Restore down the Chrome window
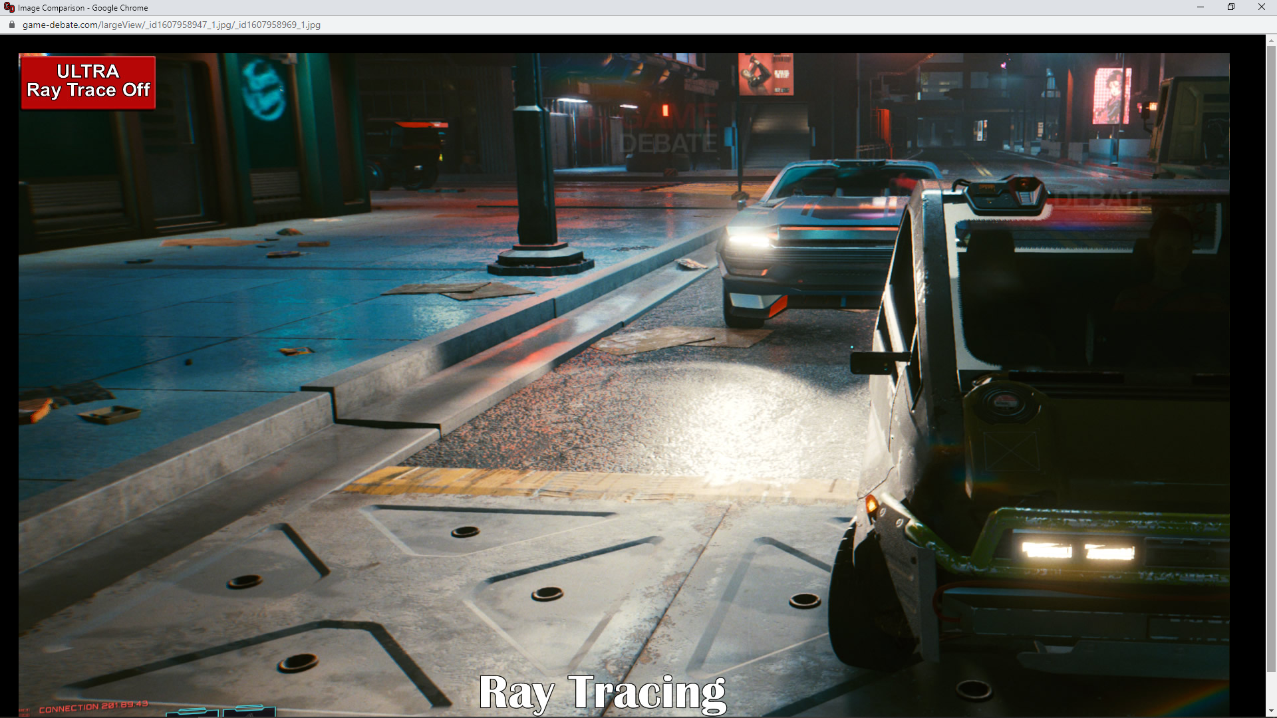 click(1231, 7)
